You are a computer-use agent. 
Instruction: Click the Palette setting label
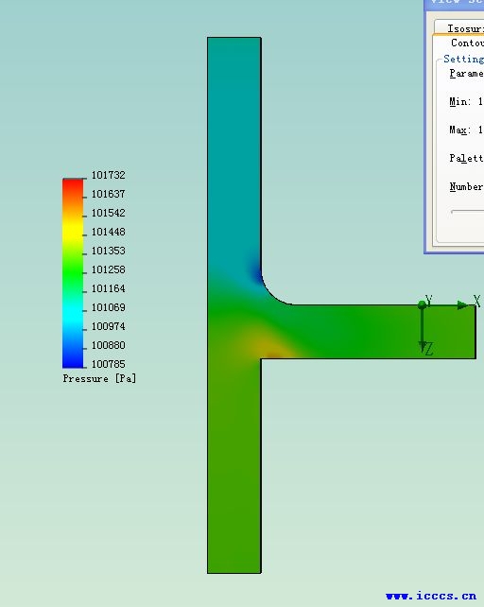click(466, 158)
